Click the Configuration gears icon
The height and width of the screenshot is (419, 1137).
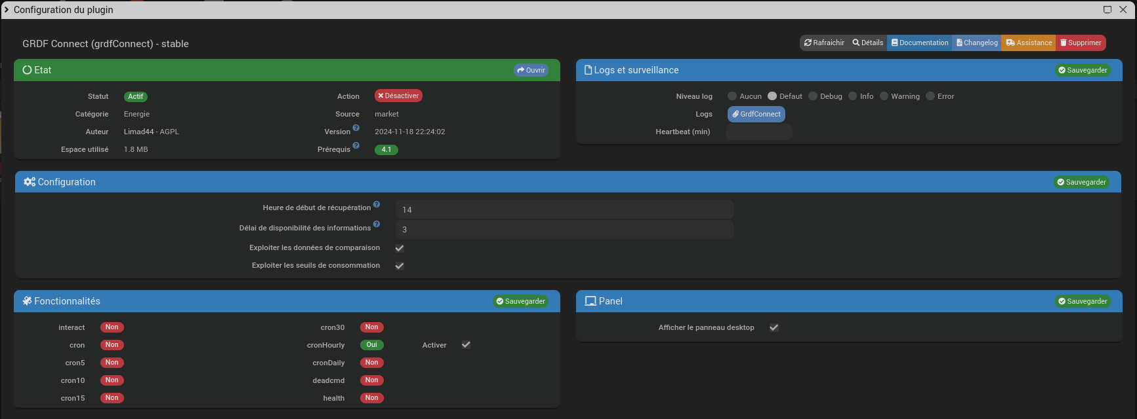tap(30, 182)
